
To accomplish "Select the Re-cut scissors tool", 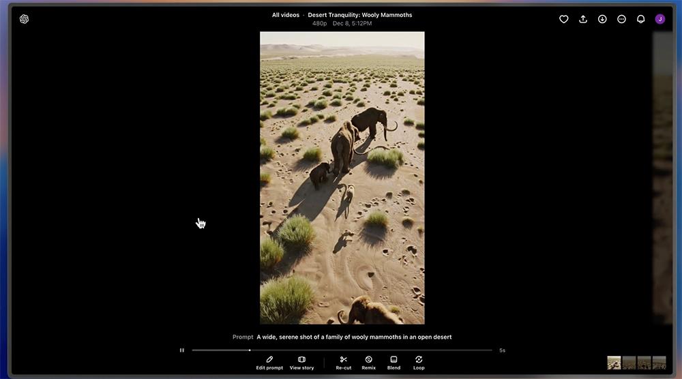I will (344, 363).
